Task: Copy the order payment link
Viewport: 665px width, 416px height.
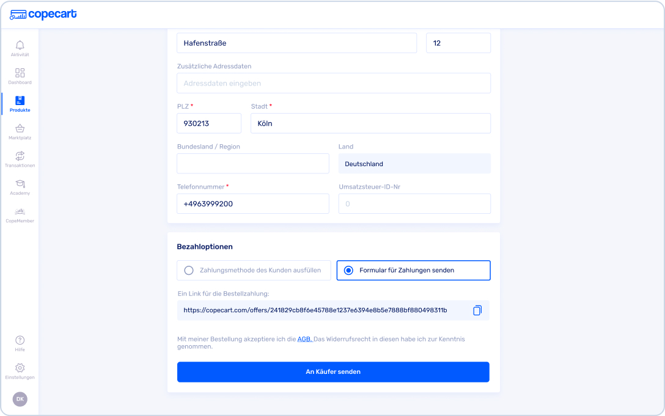Action: 477,310
